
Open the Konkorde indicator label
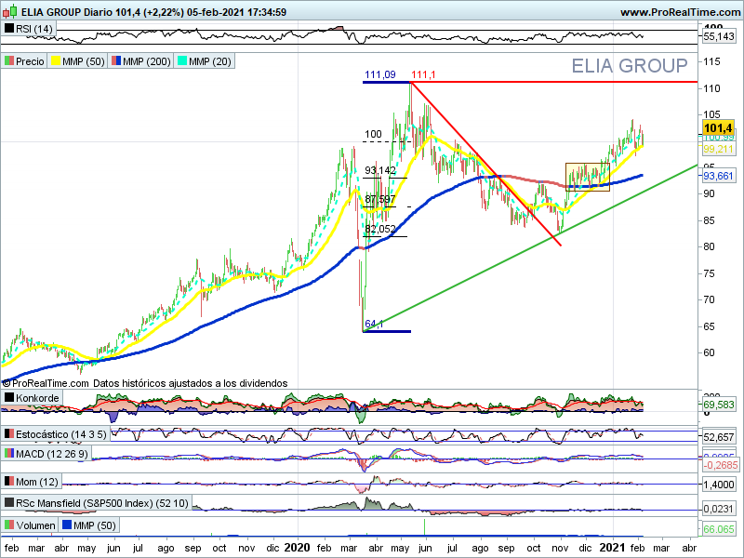[37, 398]
